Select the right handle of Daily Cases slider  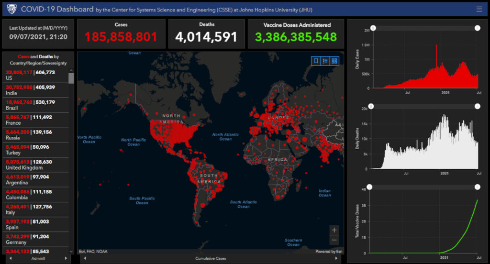tap(478, 28)
